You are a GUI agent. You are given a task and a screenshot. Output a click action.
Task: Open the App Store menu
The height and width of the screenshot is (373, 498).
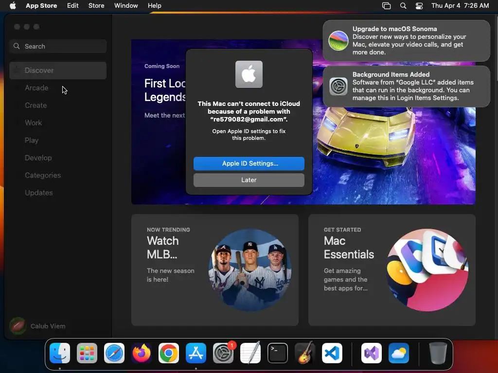(41, 5)
